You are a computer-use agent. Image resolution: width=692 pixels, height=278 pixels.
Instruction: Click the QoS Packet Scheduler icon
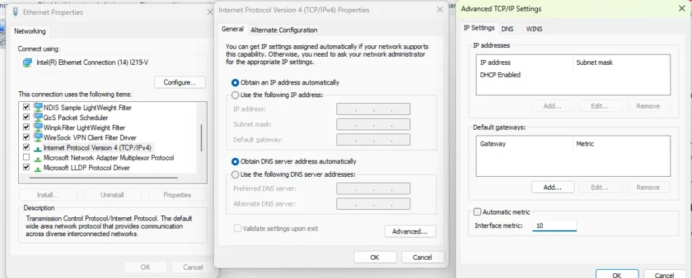pos(39,117)
